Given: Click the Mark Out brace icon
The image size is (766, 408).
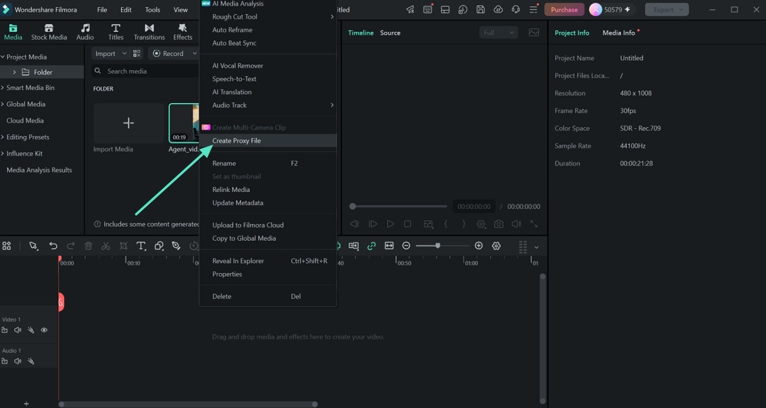Looking at the screenshot, I should pos(464,224).
